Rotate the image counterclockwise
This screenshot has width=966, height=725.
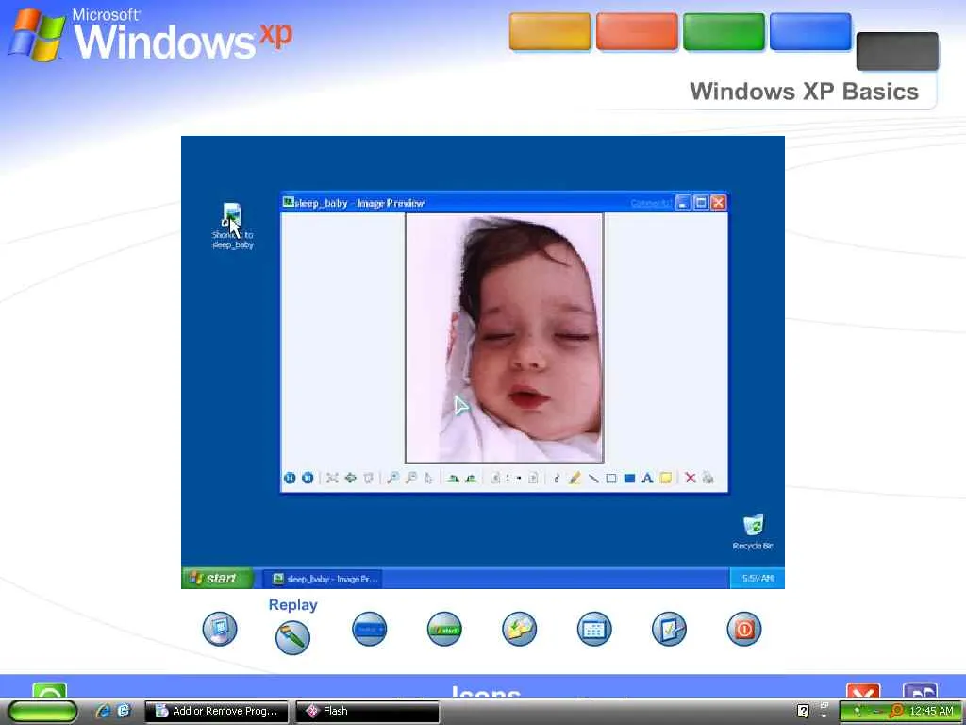coord(472,478)
